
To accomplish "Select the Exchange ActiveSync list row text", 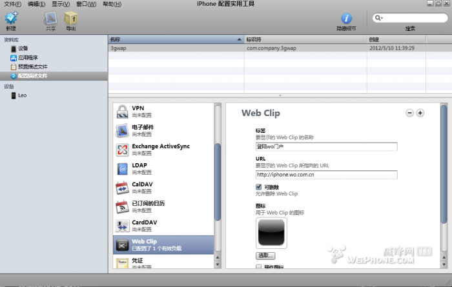I will 161,146.
